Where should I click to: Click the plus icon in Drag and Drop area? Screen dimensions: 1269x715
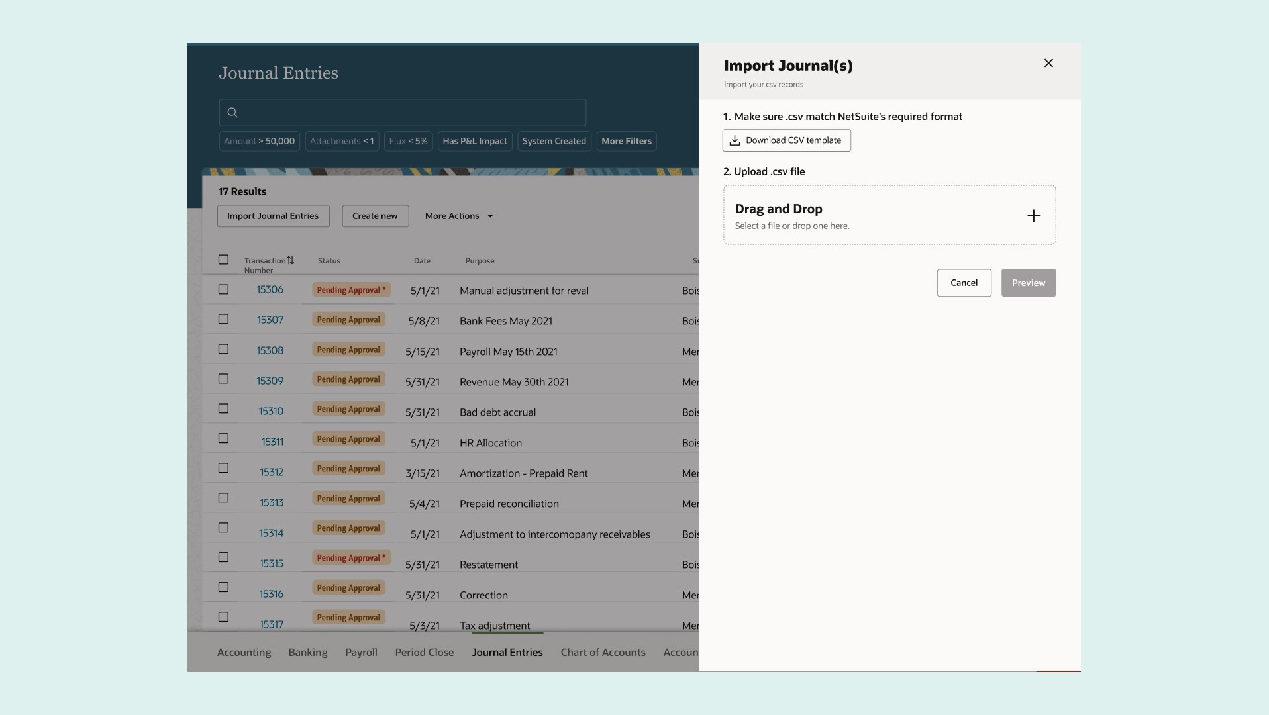click(x=1033, y=216)
